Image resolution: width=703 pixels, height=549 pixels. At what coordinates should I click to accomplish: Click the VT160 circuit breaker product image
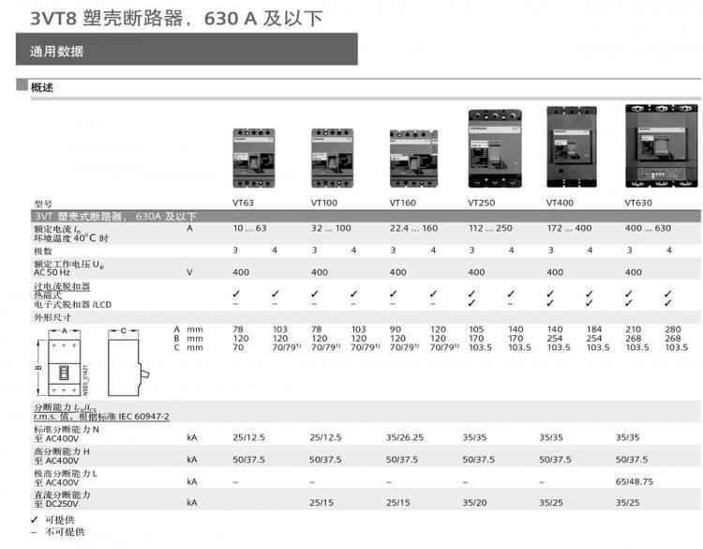coord(413,159)
